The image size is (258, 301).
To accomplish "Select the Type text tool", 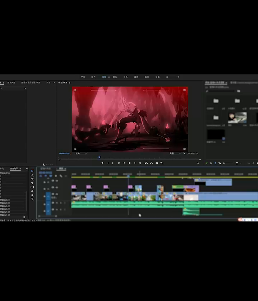I will (x=32, y=199).
